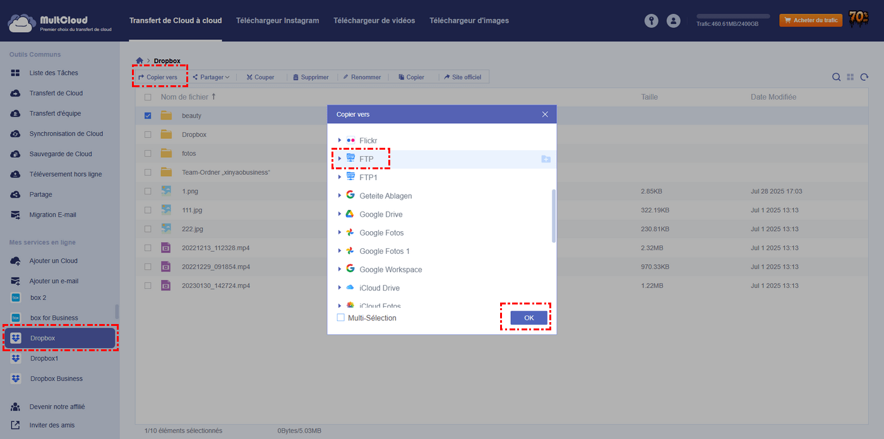884x439 pixels.
Task: Expand the Flickr tree node
Action: pos(340,140)
